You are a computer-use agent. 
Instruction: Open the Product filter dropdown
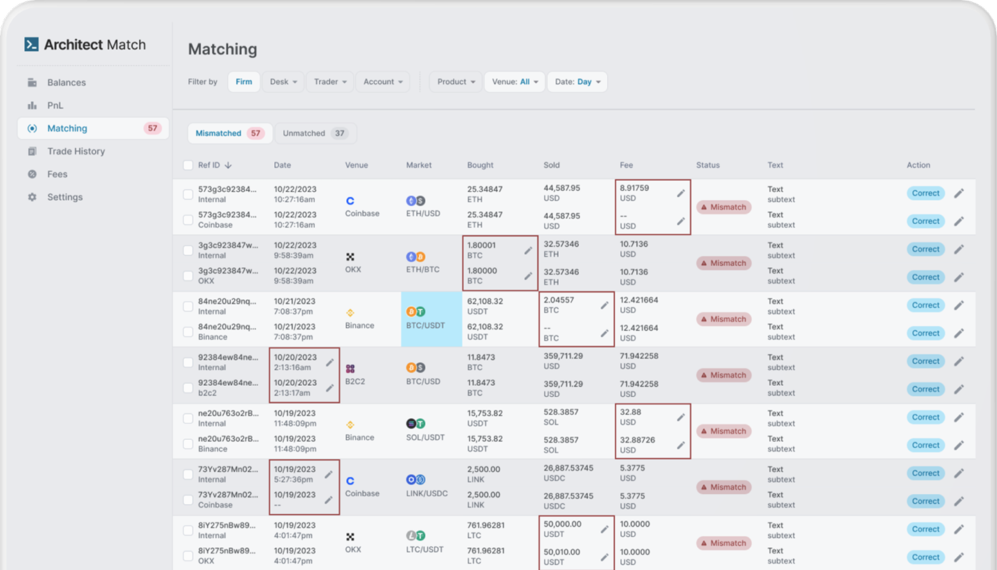tap(455, 81)
